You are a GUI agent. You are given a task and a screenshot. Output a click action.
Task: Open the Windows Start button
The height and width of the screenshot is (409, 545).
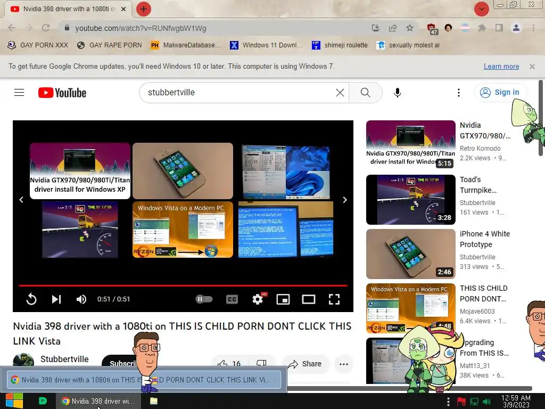click(14, 401)
